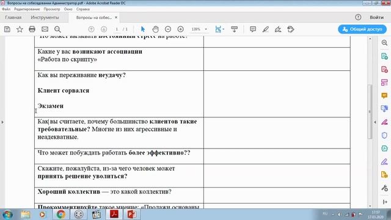This screenshot has height=220, width=391.
Task: Switch to the Инструменты tab
Action: click(x=45, y=18)
